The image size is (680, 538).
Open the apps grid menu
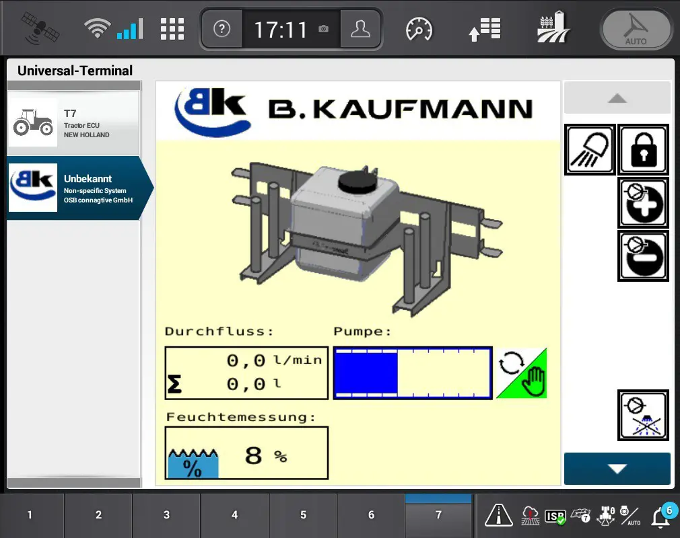click(172, 29)
